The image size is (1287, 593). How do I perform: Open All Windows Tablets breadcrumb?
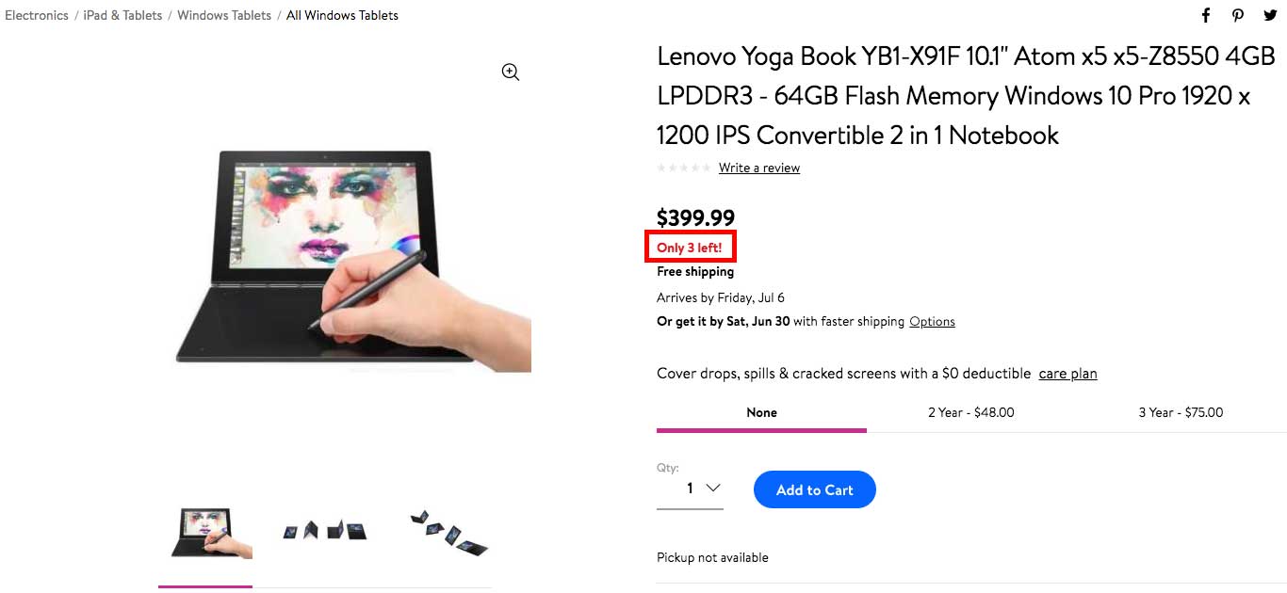pos(342,15)
